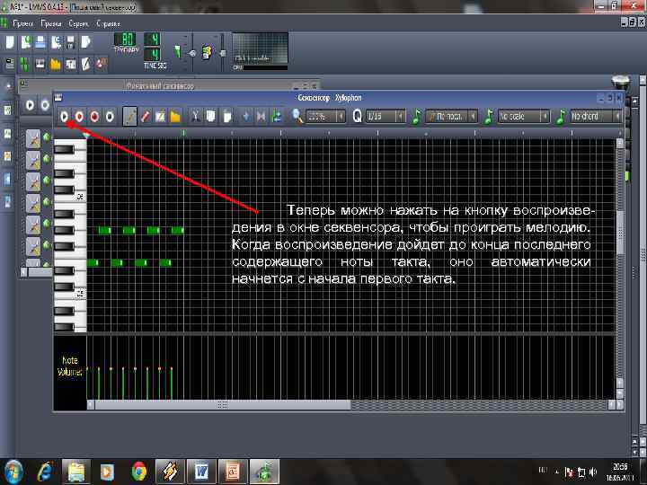647x485 pixels.
Task: Open the No chord dropdown
Action: click(597, 117)
